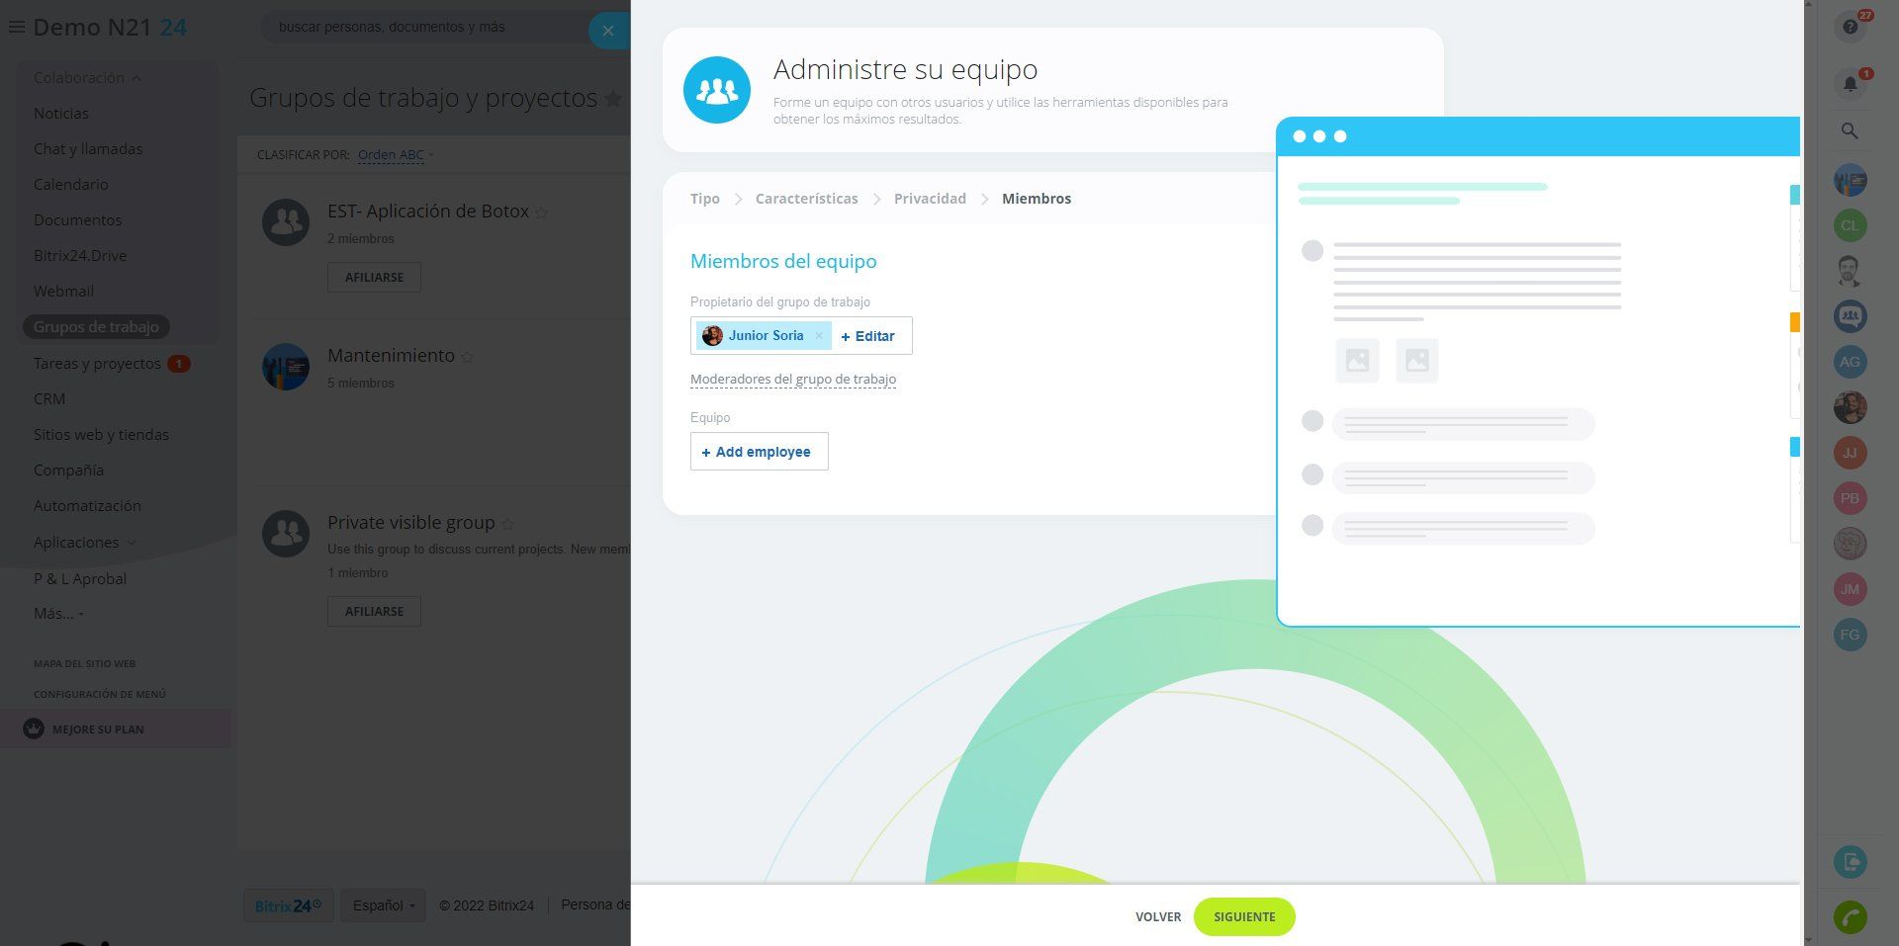Go to the Características wizard step
1899x946 pixels.
click(807, 199)
